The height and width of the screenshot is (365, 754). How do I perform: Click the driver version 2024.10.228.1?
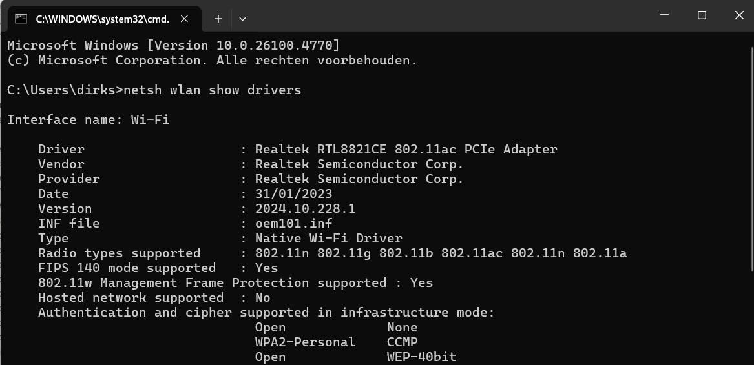pyautogui.click(x=305, y=209)
